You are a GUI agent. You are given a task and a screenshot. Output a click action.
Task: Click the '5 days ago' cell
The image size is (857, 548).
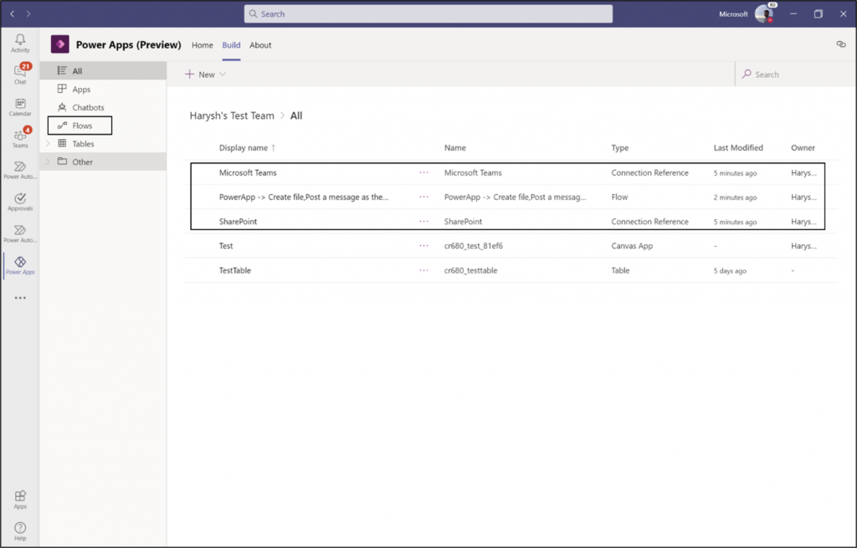pyautogui.click(x=730, y=270)
